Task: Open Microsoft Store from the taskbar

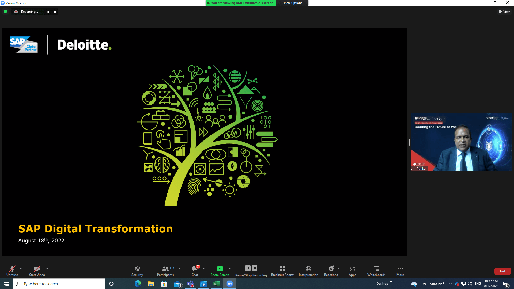Action: [164, 284]
